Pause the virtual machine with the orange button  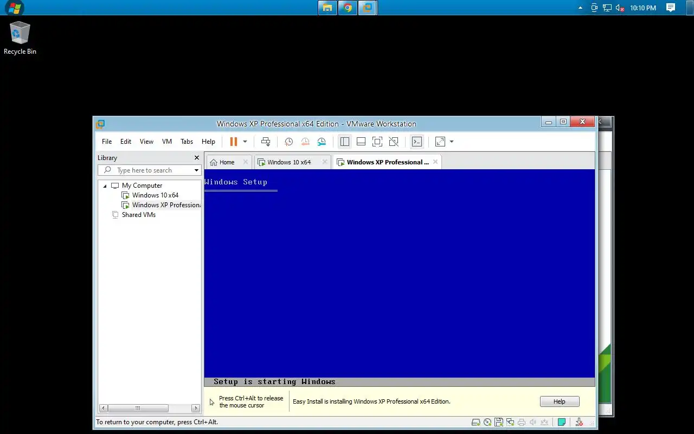pos(234,142)
